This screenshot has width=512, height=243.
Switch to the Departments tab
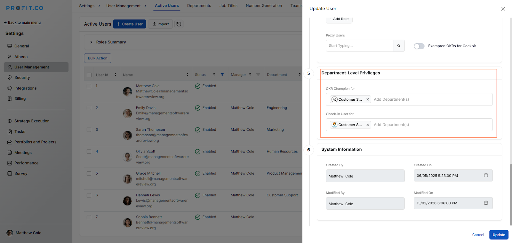pyautogui.click(x=199, y=6)
